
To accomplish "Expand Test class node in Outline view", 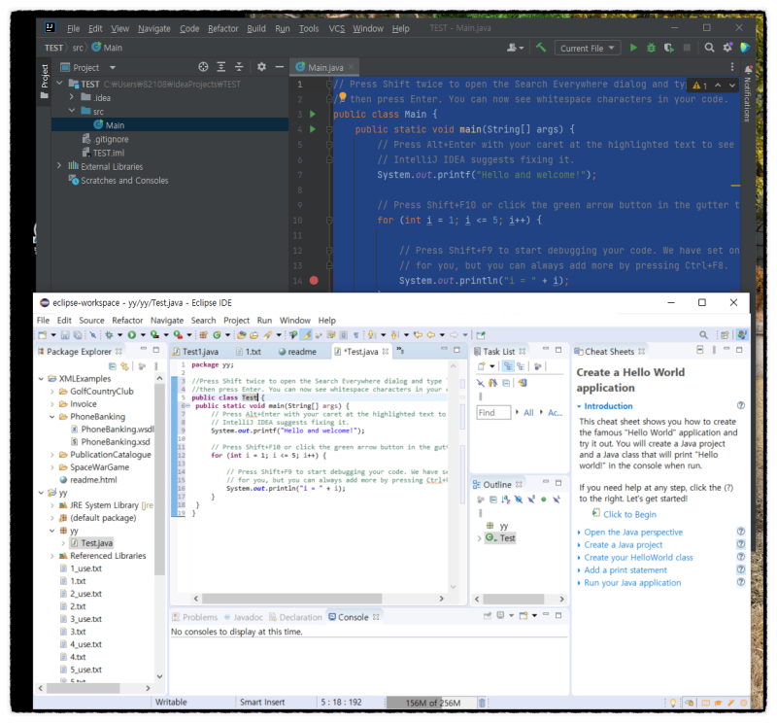I will (479, 538).
